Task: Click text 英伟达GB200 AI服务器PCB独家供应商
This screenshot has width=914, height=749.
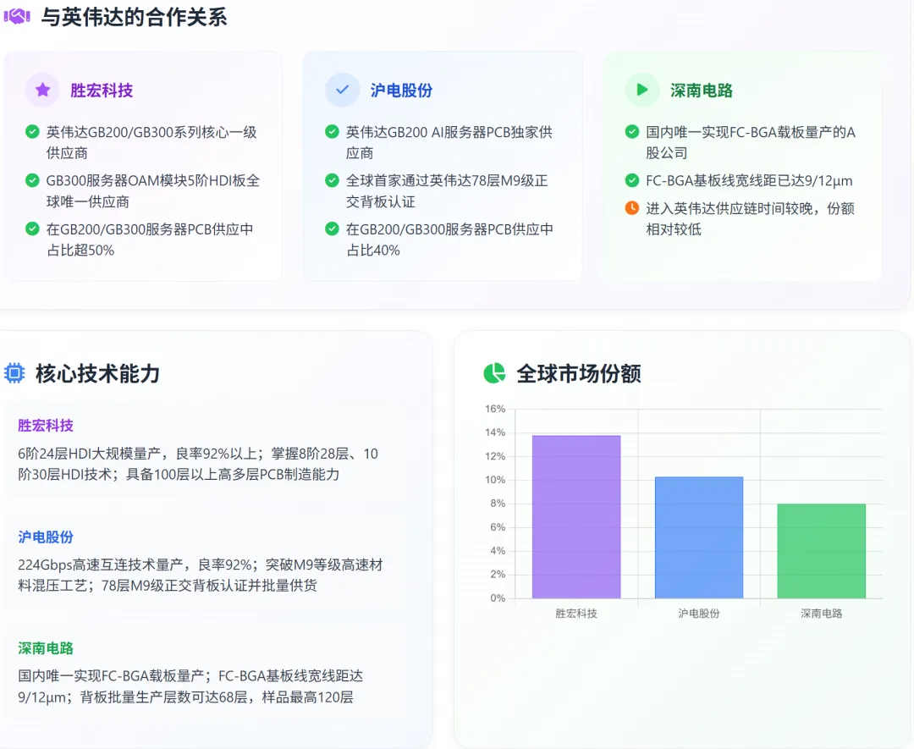Action: 449,142
